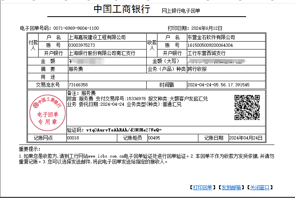This screenshot has width=295, height=198.
Task: Click summary value 服务费 in 摘要 row
Action: [76, 69]
